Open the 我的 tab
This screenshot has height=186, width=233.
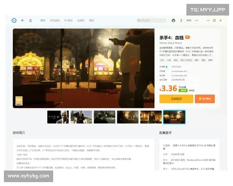92,20
